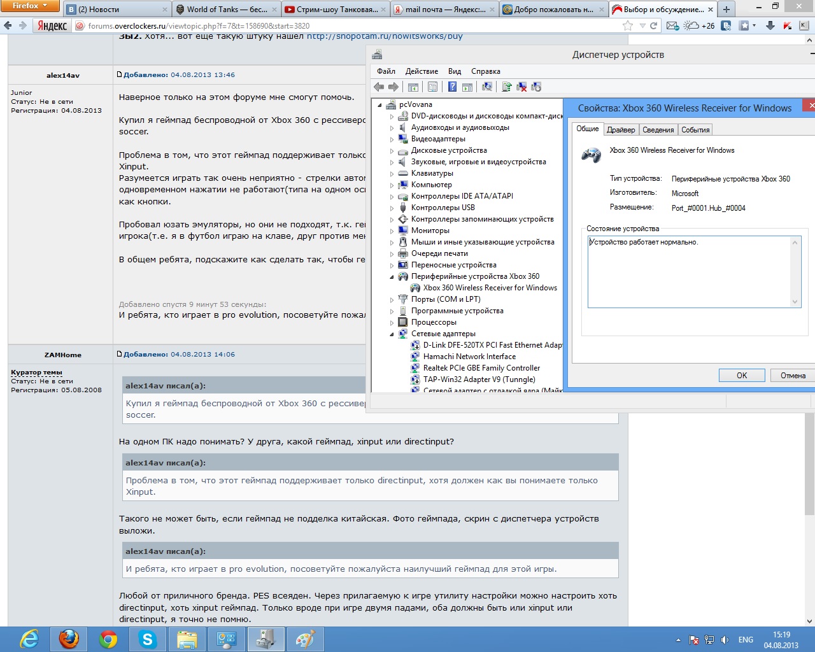Image resolution: width=815 pixels, height=652 pixels.
Task: Expand the Контроллеры USB node
Action: (x=392, y=208)
